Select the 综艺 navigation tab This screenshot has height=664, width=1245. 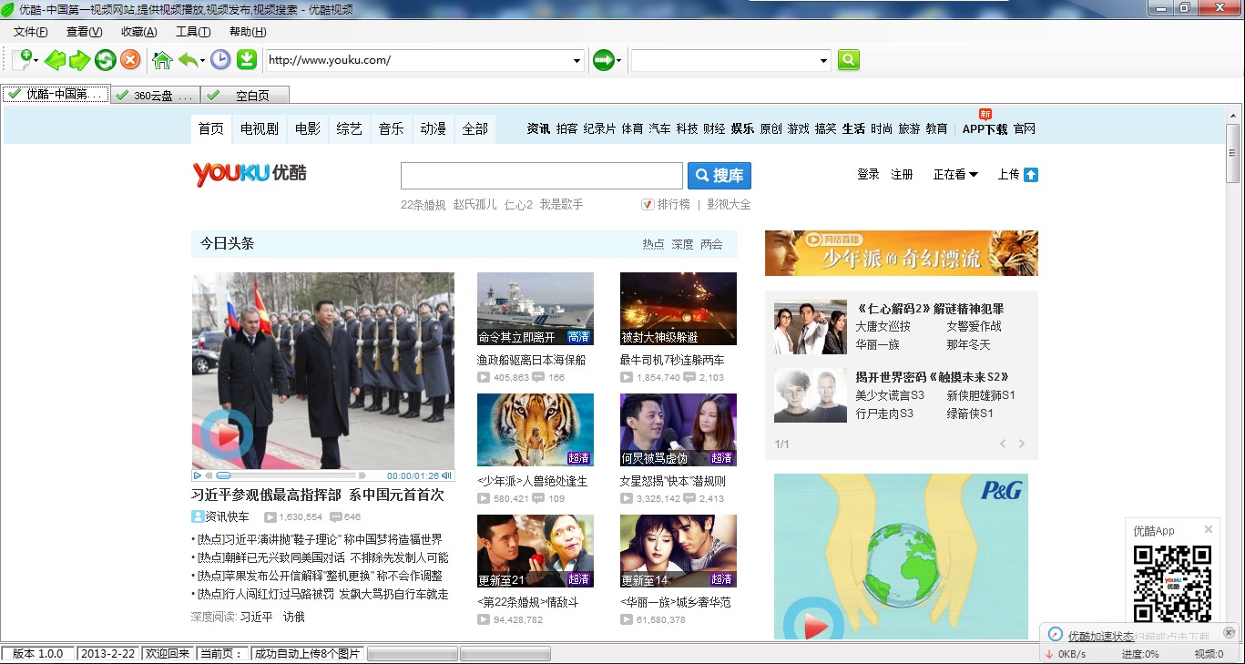[x=350, y=128]
